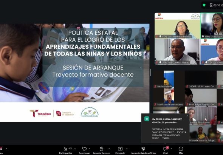Expand caret next to Levantar la mano
The image size is (223, 155).
[109, 149]
